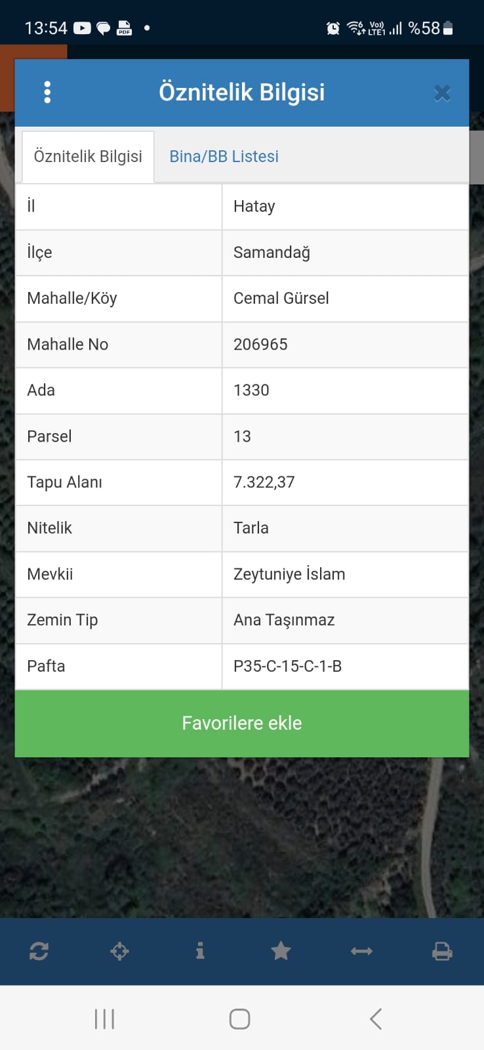Image resolution: width=484 pixels, height=1050 pixels.
Task: Switch to the Bina/BB Listesi tab
Action: [x=224, y=156]
